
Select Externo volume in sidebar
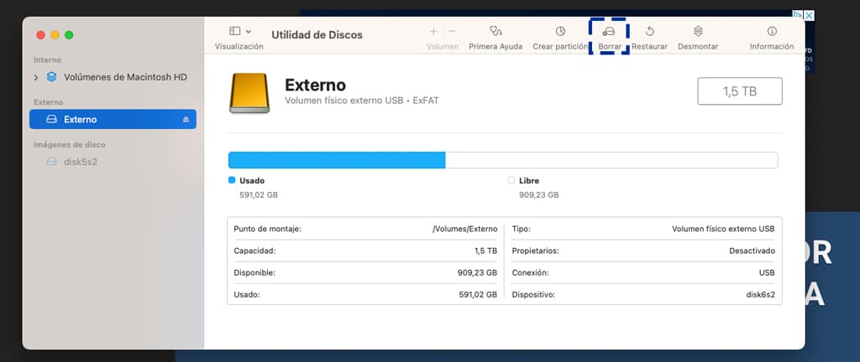click(113, 119)
